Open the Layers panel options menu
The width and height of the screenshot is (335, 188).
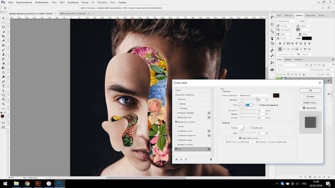pos(333,60)
